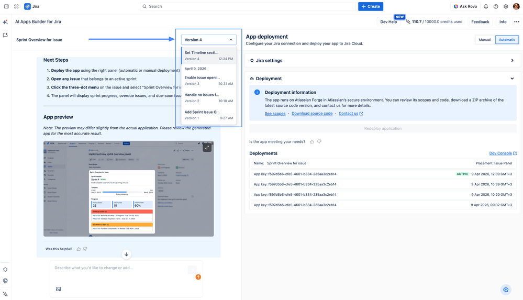Screen dimensions: 523x300
Task: Click the AI sparkle icon in left sidebar
Action: (5, 22)
